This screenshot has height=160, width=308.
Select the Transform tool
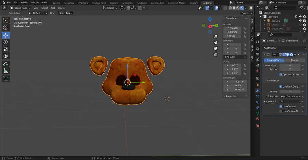pos(6,56)
